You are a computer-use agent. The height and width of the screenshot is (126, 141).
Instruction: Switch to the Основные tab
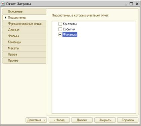pyautogui.click(x=24, y=11)
